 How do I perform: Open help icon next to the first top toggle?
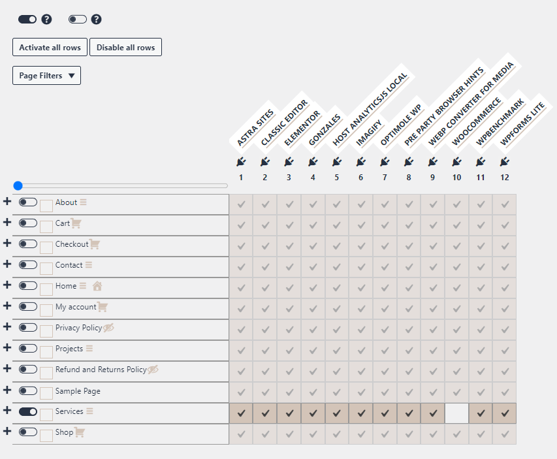click(46, 19)
